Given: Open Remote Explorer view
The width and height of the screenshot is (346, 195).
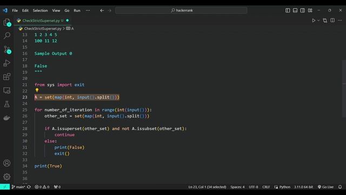Looking at the screenshot, I should [x=7, y=90].
